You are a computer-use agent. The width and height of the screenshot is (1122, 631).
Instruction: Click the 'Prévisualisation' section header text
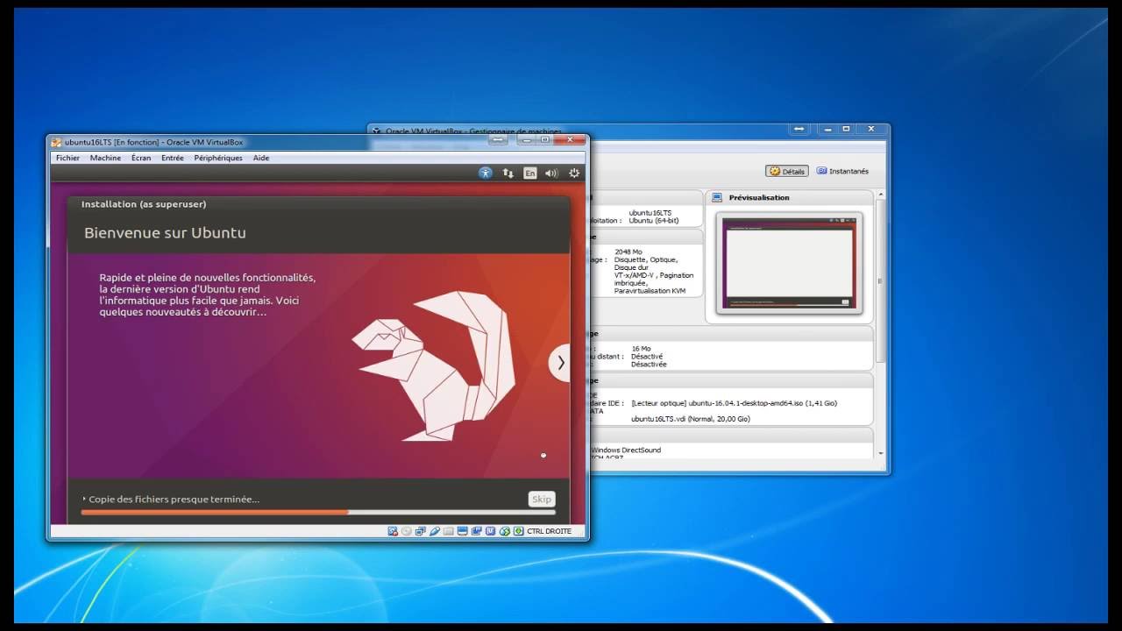click(x=759, y=197)
